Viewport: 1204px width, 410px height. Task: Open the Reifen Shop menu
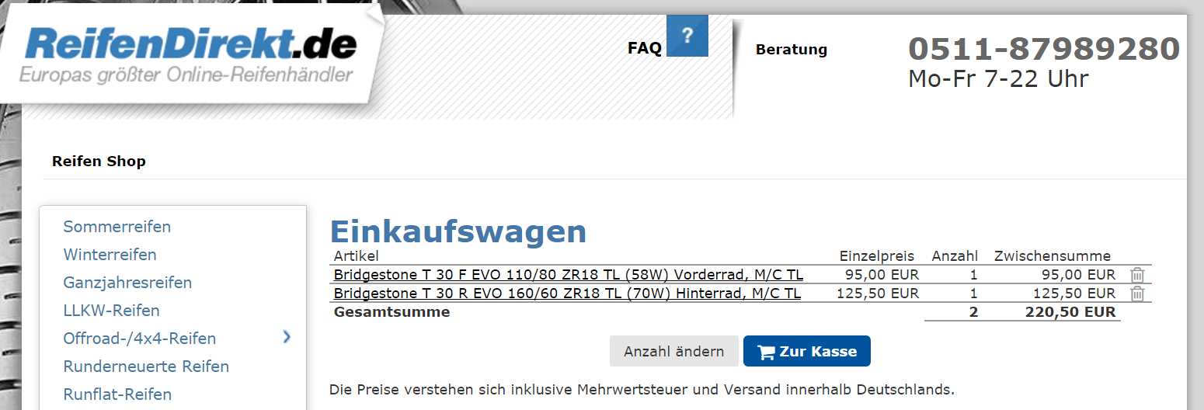click(99, 162)
